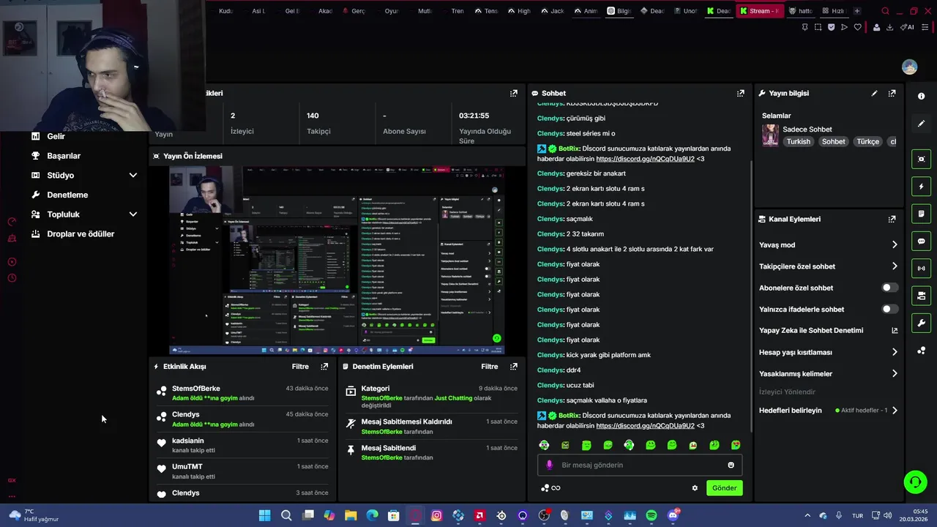Click the download icon in browser toolbar
Image resolution: width=937 pixels, height=527 pixels.
pos(889,27)
